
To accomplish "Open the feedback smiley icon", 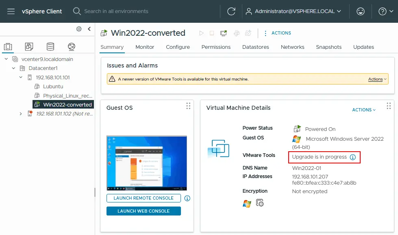I will (361, 11).
